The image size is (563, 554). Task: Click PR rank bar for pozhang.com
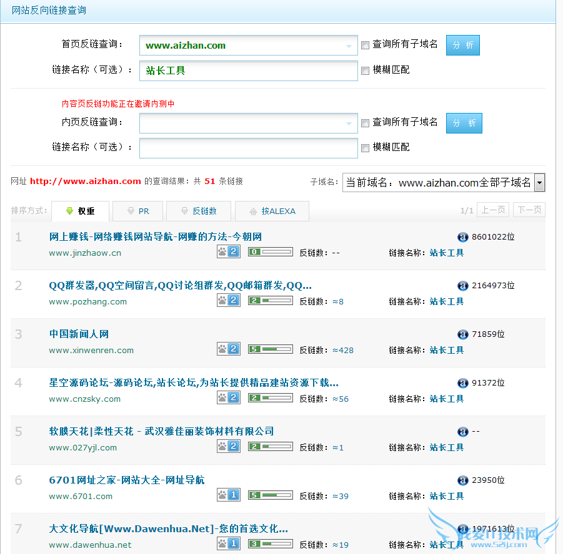click(x=271, y=301)
